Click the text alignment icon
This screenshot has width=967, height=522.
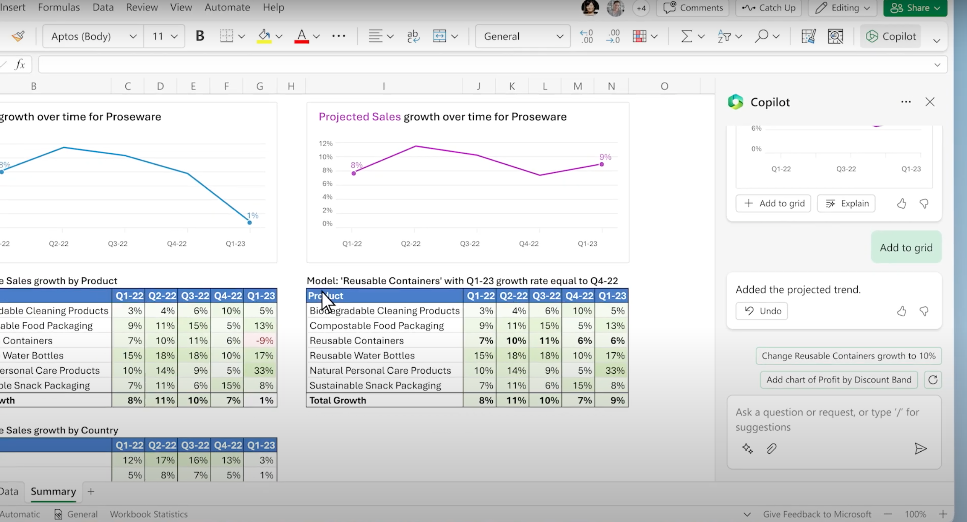pos(375,36)
